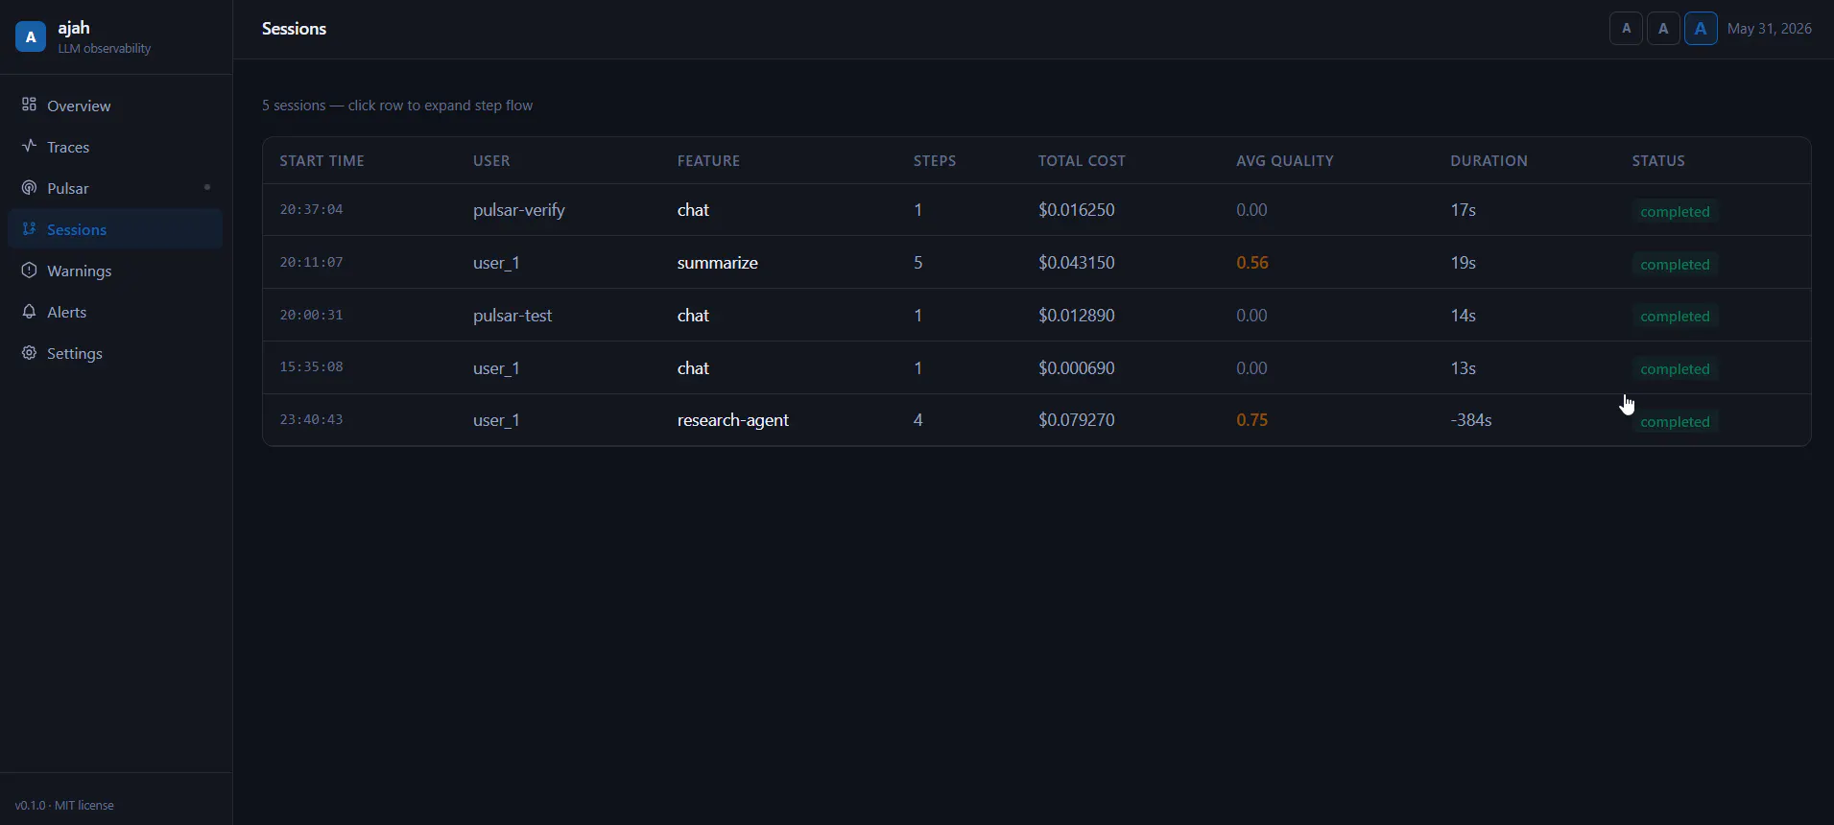
Task: Navigate to Warnings
Action: pyautogui.click(x=115, y=271)
